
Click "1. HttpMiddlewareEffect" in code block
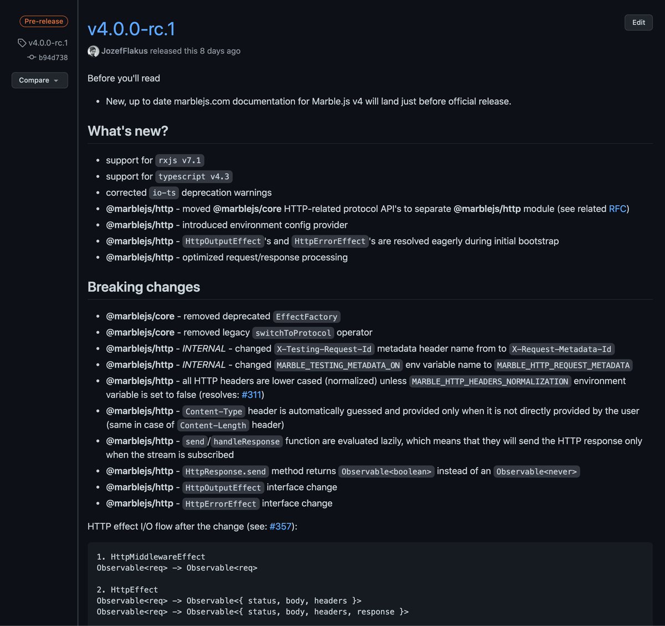pos(151,557)
